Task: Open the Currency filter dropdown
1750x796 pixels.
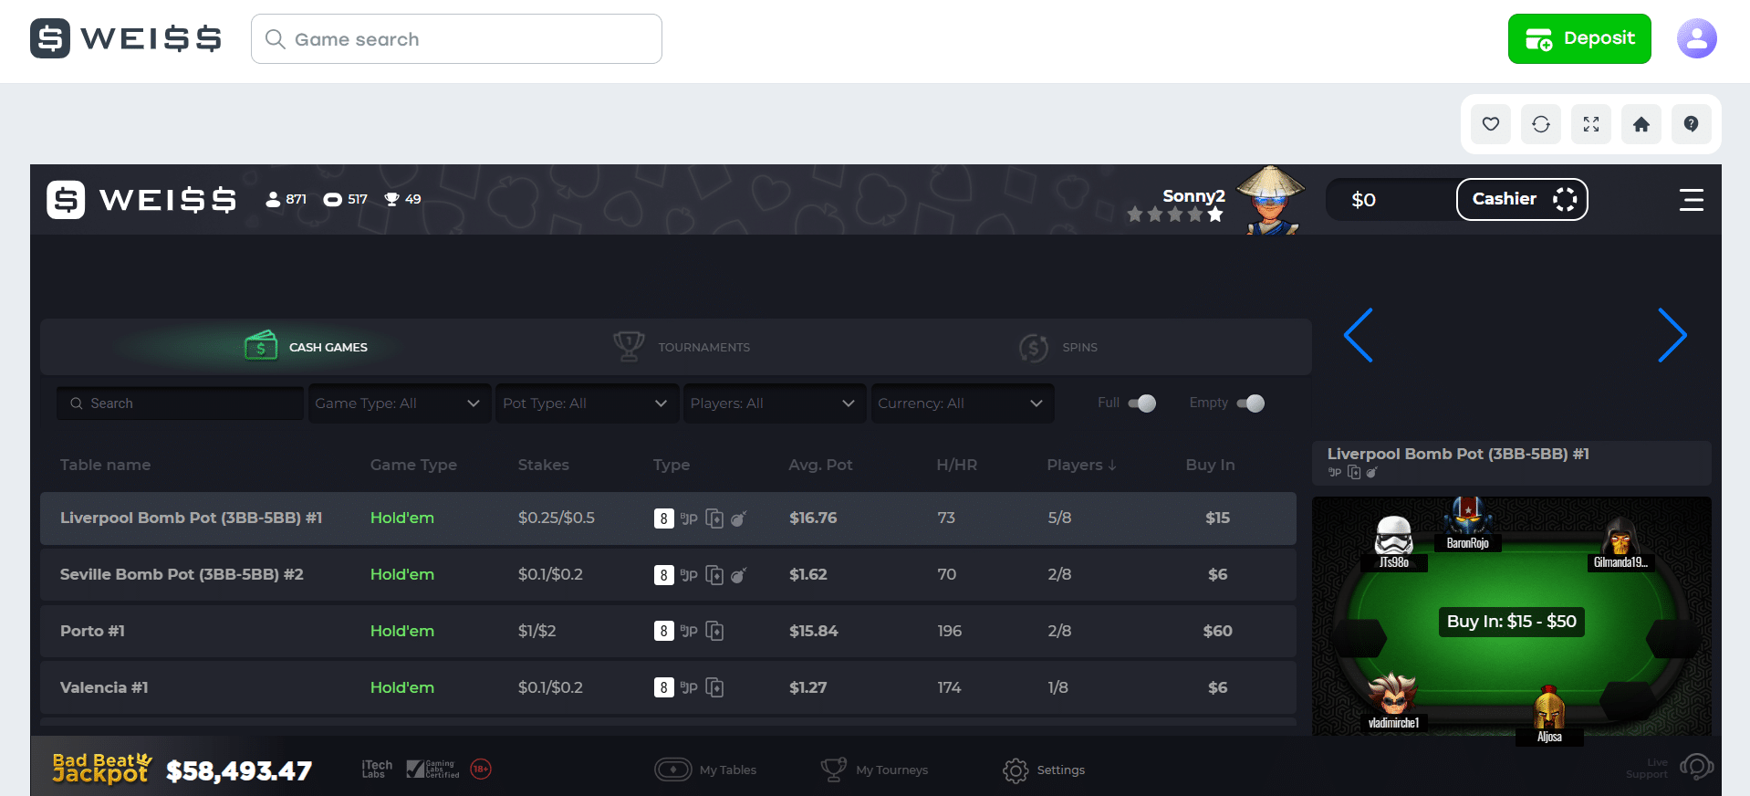Action: tap(962, 403)
